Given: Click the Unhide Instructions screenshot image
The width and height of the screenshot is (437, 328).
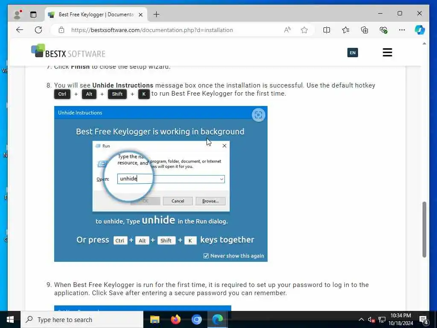Looking at the screenshot, I should click(x=161, y=184).
